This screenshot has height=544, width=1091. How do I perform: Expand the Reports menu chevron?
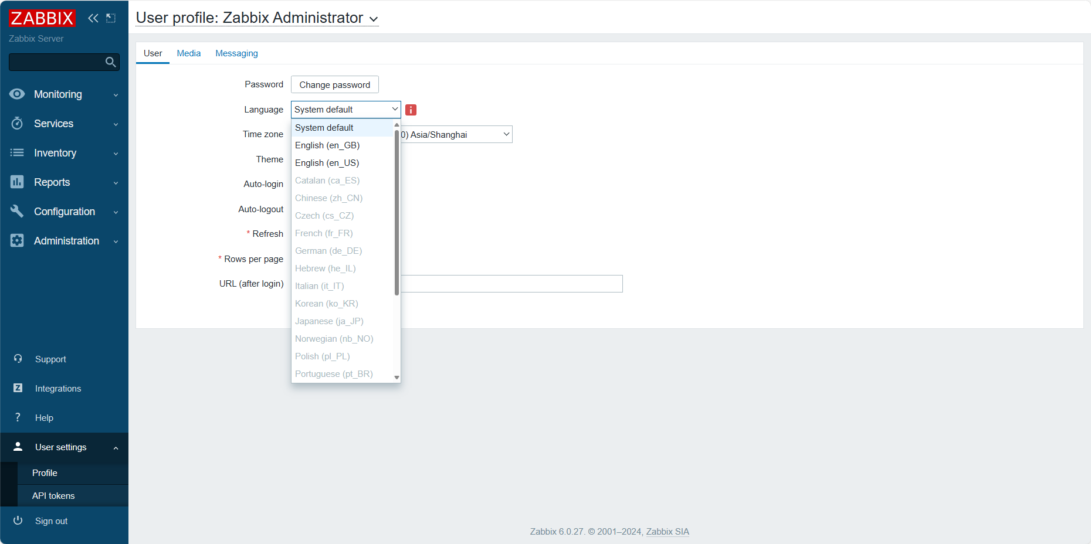tap(116, 183)
